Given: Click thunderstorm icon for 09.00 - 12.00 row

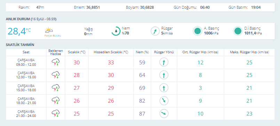Looking at the screenshot, I should click(x=56, y=63).
